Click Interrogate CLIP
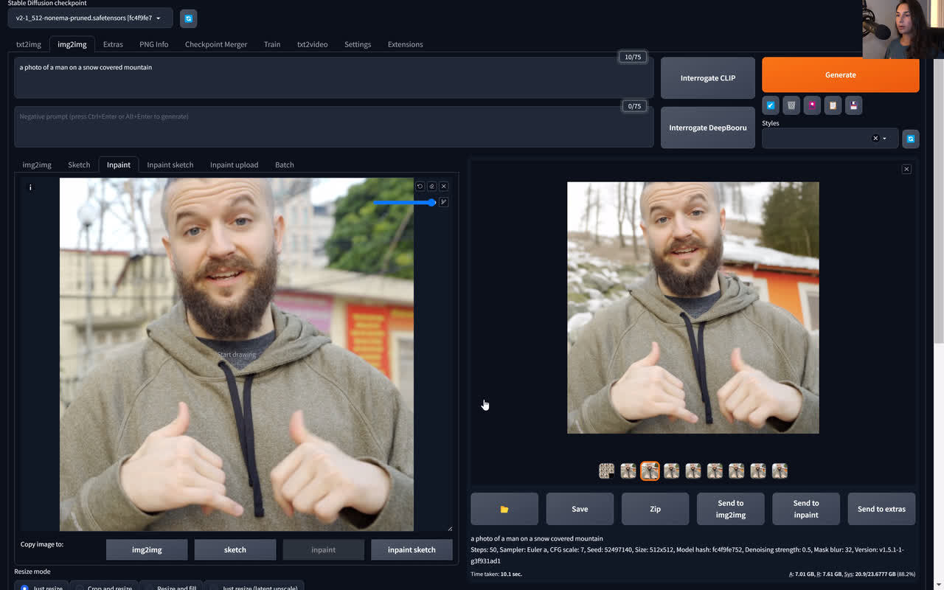 708,78
